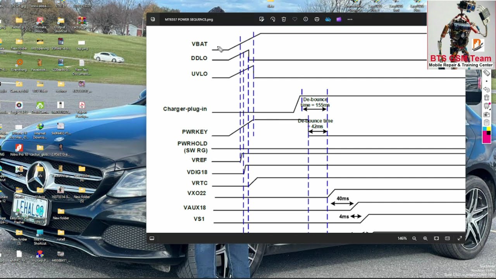The height and width of the screenshot is (279, 496).
Task: Toggle the filmstrip icon at bottom-left of viewer
Action: (152, 238)
